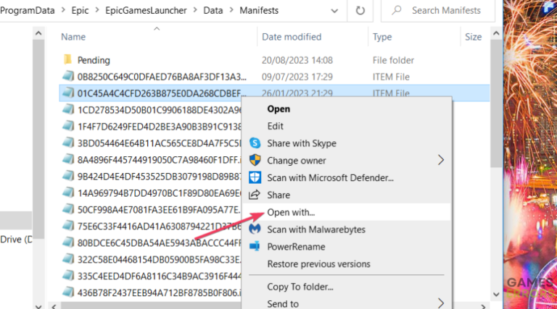This screenshot has width=557, height=309.
Task: Click chevron between Epic and EpicGamesLauncher
Action: 97,10
